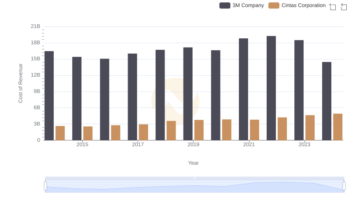Click the first 3M Company bar, 2014
The width and height of the screenshot is (352, 203).
click(49, 96)
